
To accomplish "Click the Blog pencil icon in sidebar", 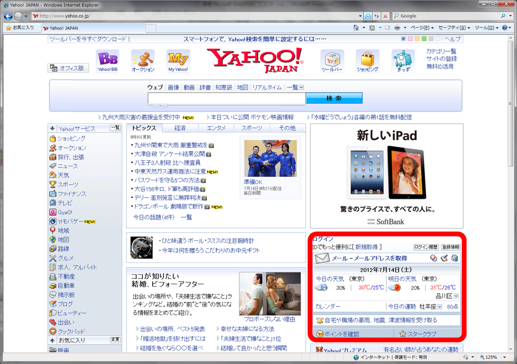I will [x=53, y=304].
